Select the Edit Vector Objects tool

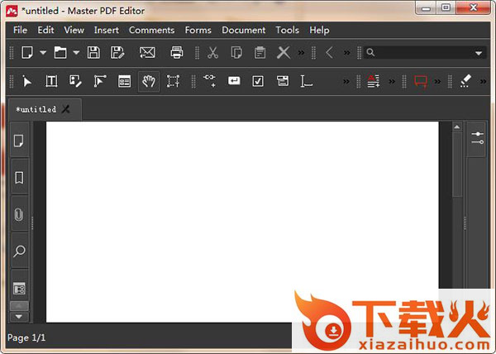[100, 81]
